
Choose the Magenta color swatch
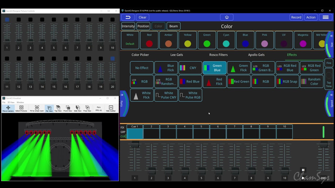[303, 40]
